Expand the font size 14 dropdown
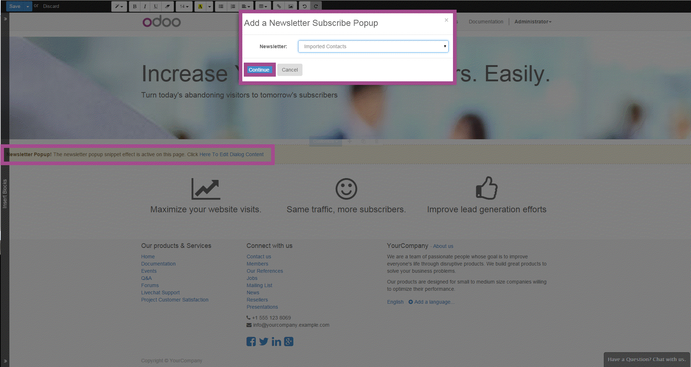The image size is (691, 367). (184, 6)
